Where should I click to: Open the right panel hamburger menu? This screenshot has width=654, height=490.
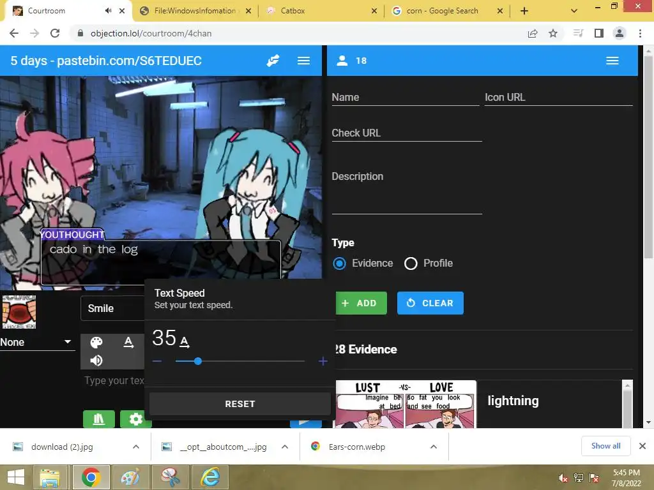pyautogui.click(x=612, y=61)
